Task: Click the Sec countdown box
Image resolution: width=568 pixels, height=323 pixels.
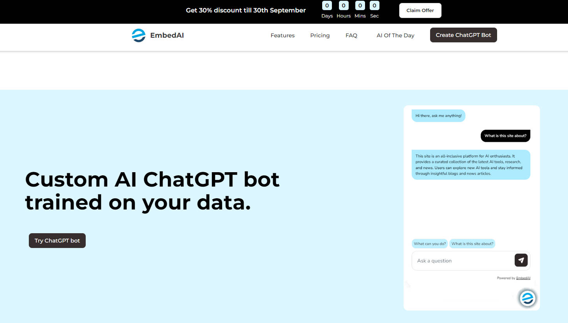Action: (374, 5)
